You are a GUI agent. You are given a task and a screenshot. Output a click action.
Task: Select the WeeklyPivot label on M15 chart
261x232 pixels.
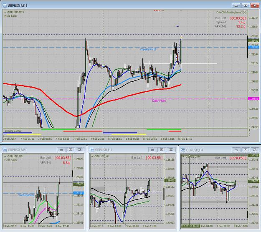(x=148, y=49)
